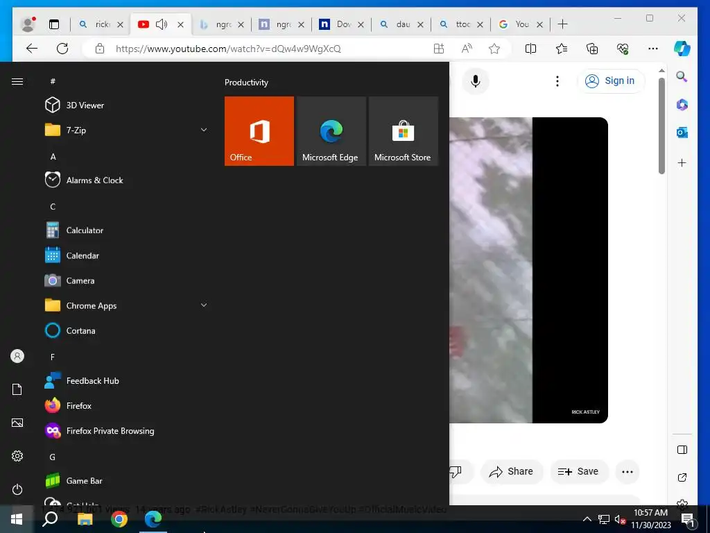This screenshot has height=533, width=710.
Task: Open the Favorites list icon
Action: click(562, 49)
